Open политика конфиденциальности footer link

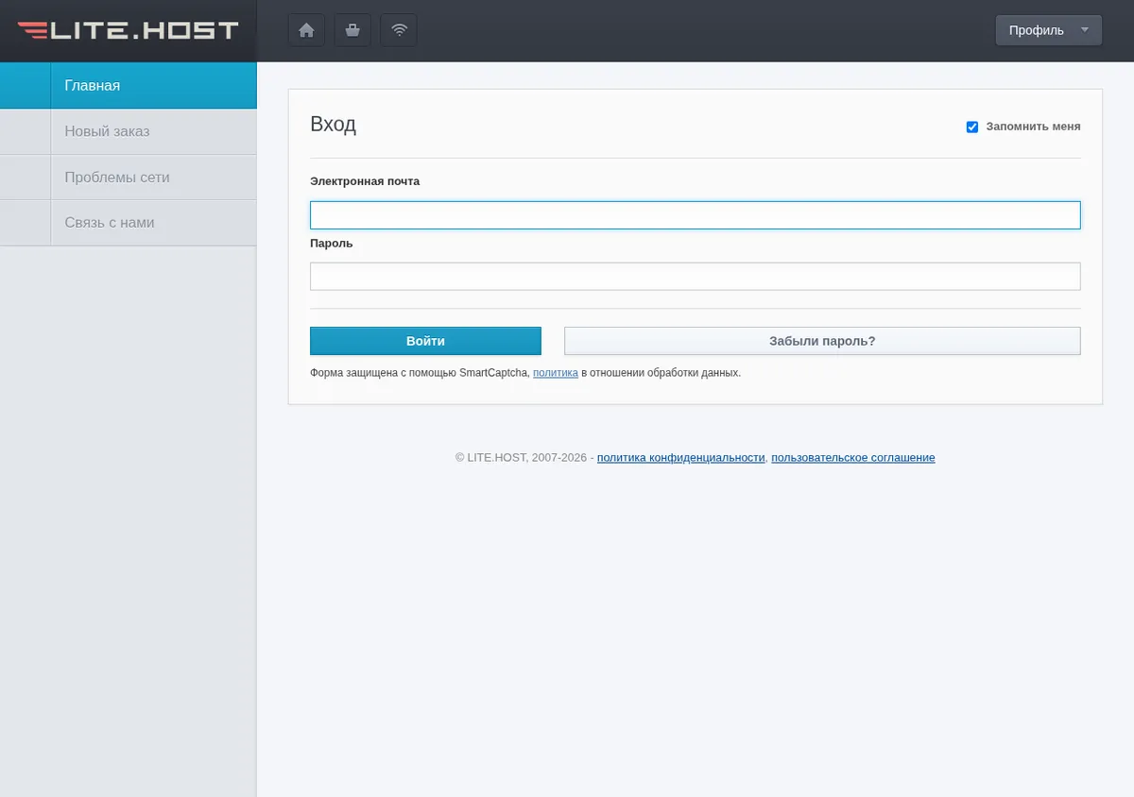coord(680,457)
